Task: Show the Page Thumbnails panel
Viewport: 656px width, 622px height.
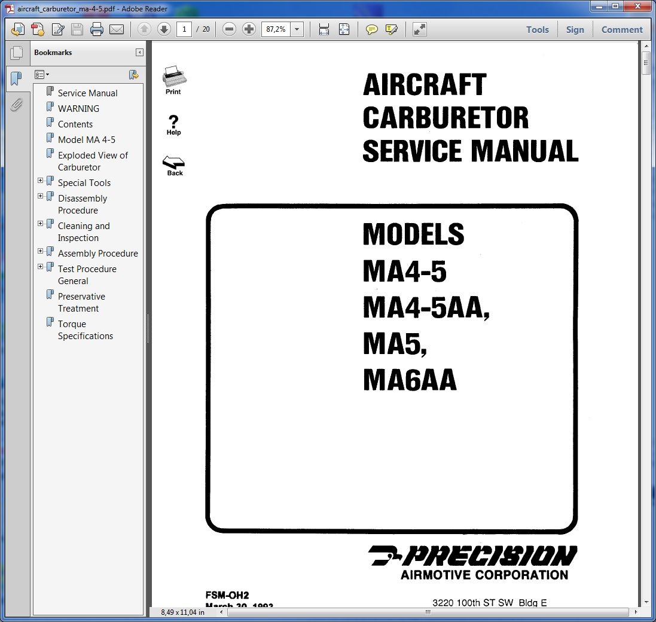Action: click(17, 53)
